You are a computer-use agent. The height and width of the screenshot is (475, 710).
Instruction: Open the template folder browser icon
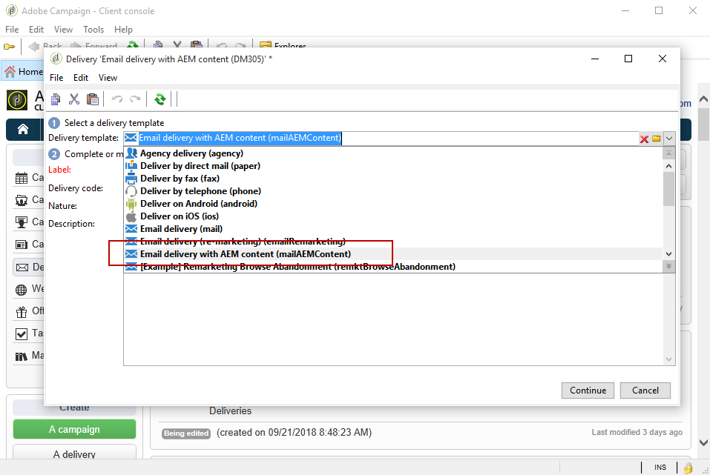[656, 139]
